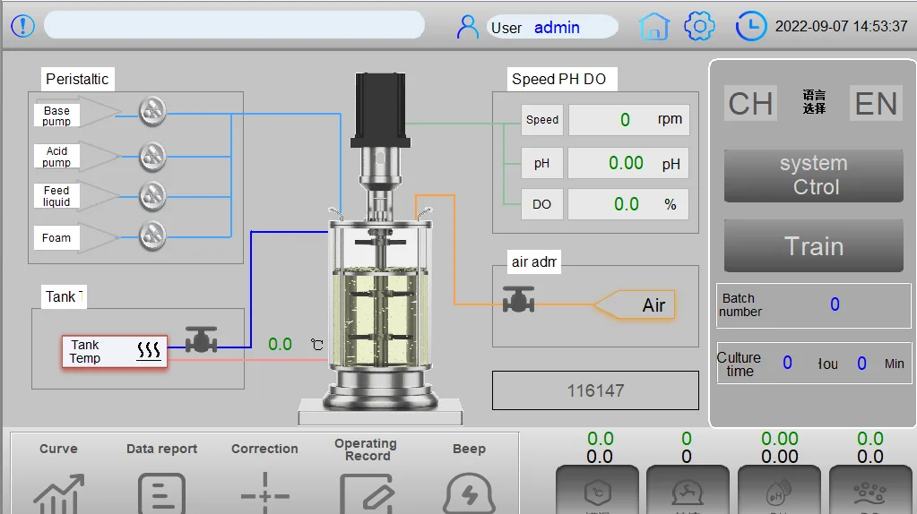
Task: Toggle the air admission valve
Action: (x=518, y=300)
